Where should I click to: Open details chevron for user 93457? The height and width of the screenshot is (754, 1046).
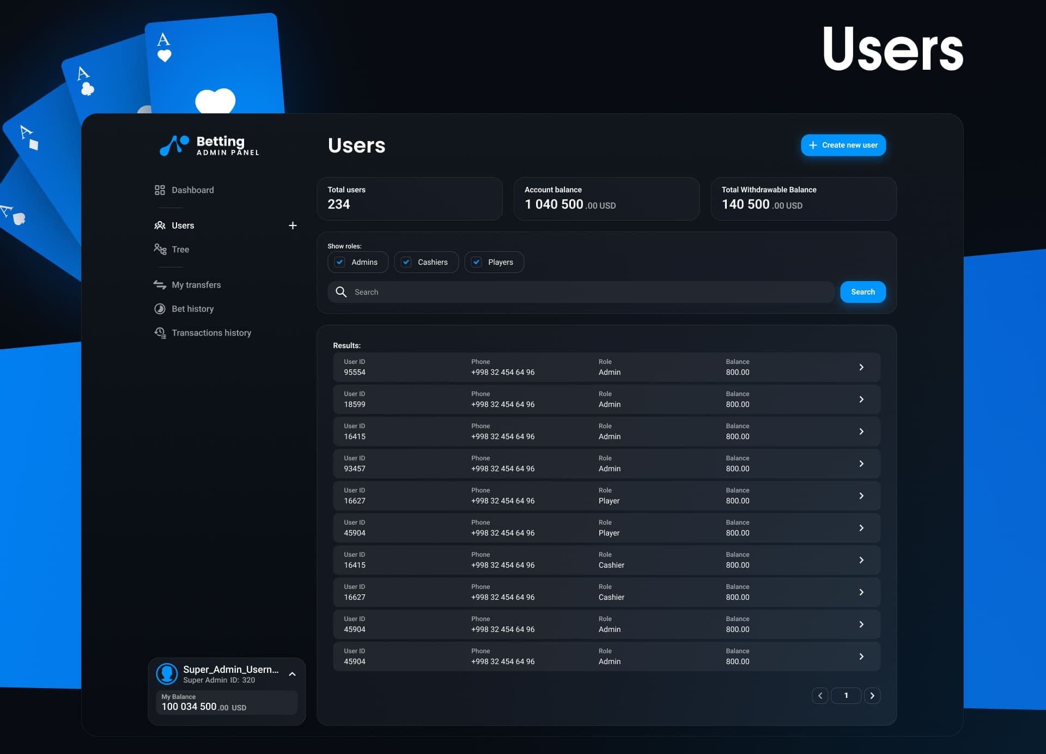pyautogui.click(x=861, y=464)
